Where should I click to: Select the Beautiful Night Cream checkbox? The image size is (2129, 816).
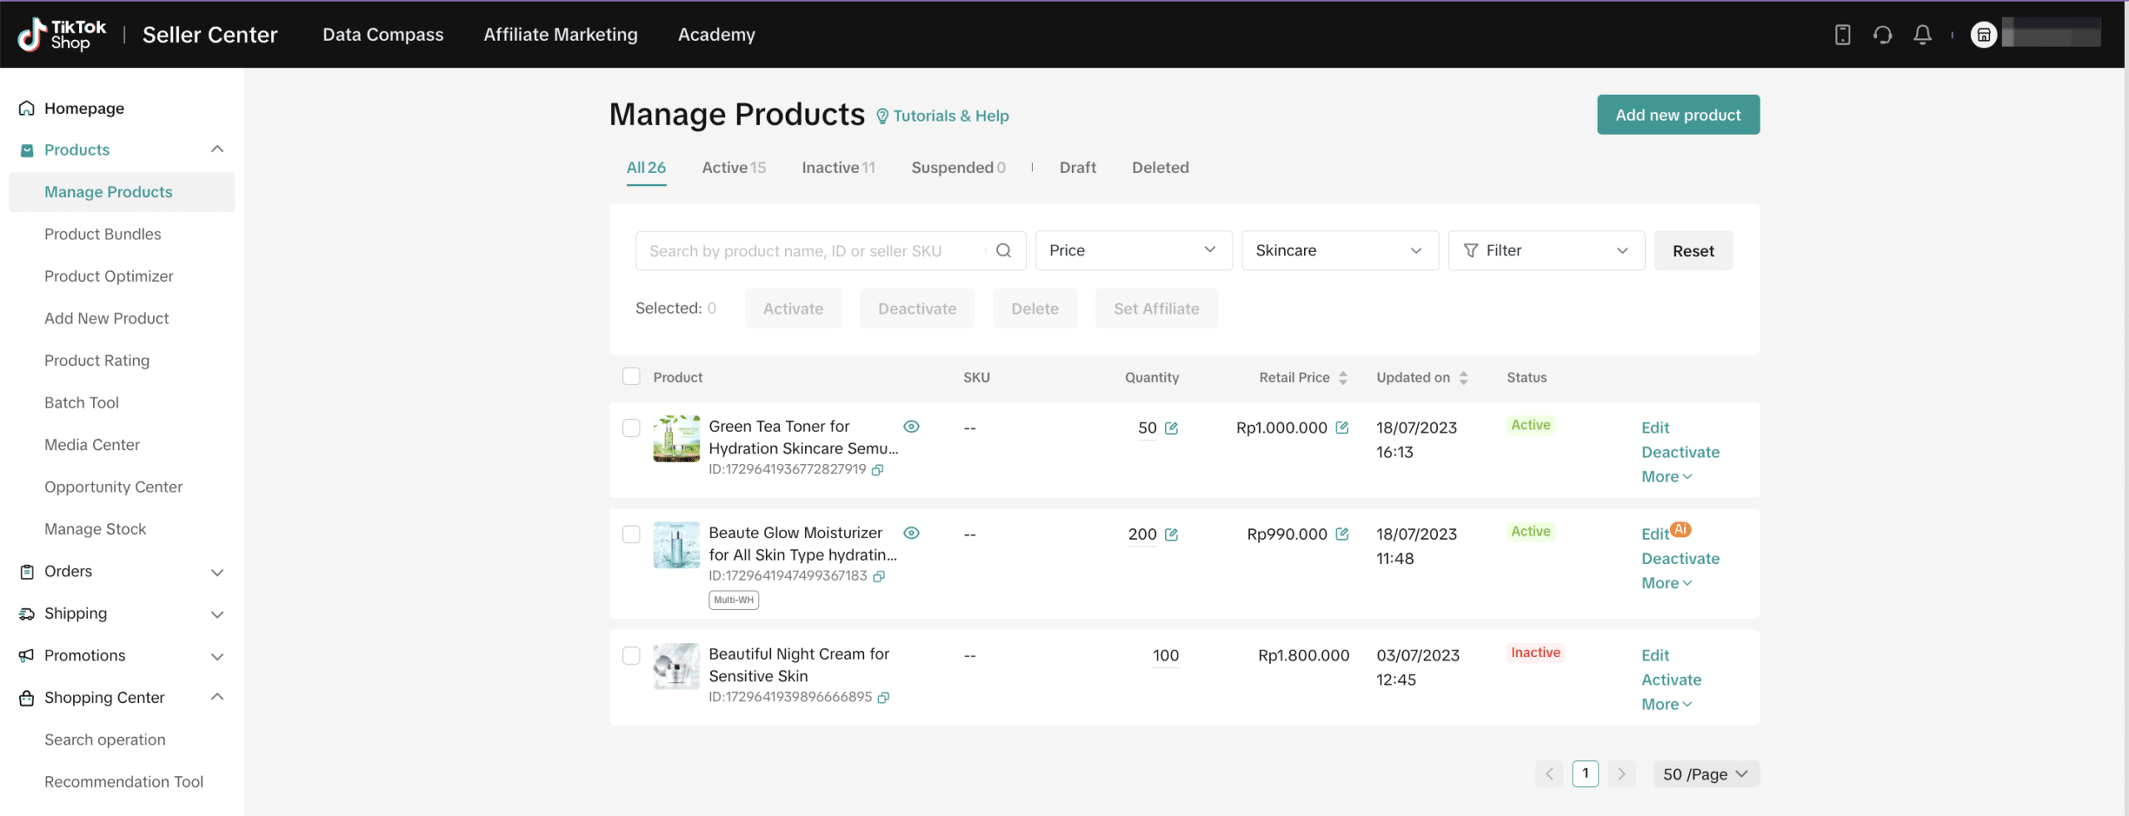[631, 655]
